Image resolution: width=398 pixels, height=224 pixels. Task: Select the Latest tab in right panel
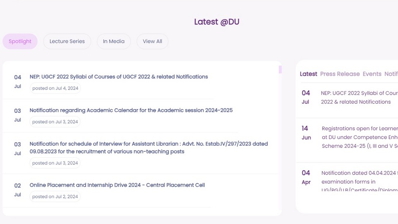click(x=308, y=74)
